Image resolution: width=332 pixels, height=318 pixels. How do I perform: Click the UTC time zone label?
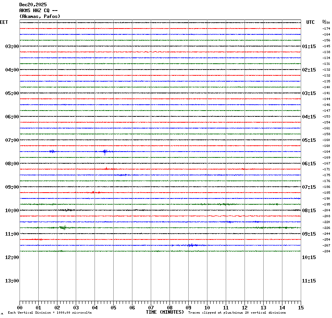click(310, 22)
